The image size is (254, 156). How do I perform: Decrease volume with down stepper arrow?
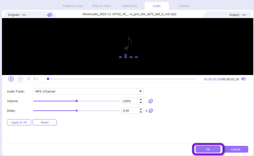click(141, 103)
